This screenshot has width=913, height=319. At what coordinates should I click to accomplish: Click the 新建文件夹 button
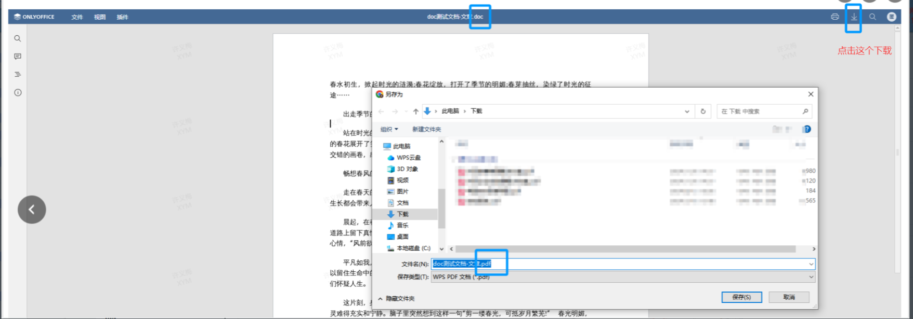tap(426, 129)
